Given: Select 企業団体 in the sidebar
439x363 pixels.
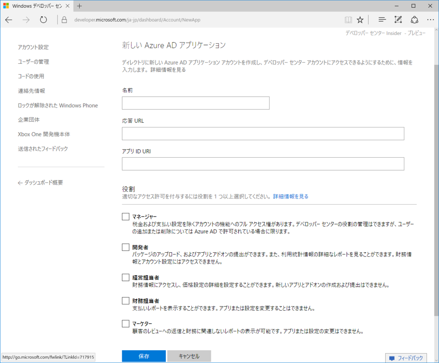Looking at the screenshot, I should tap(29, 120).
